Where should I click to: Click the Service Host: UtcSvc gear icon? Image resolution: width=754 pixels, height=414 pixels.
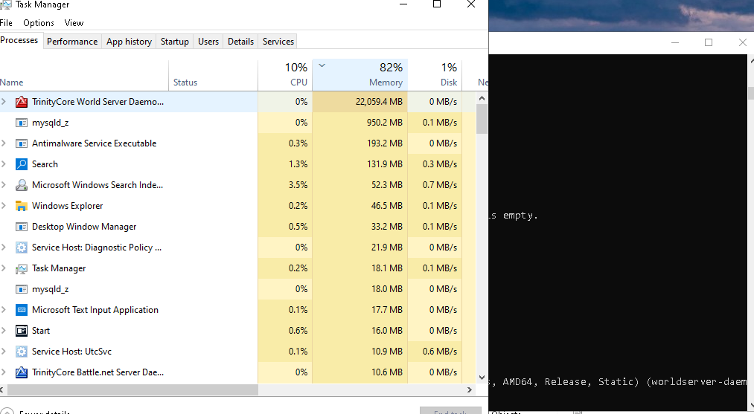21,352
